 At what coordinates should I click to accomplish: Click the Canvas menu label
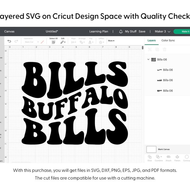(x=9, y=31)
